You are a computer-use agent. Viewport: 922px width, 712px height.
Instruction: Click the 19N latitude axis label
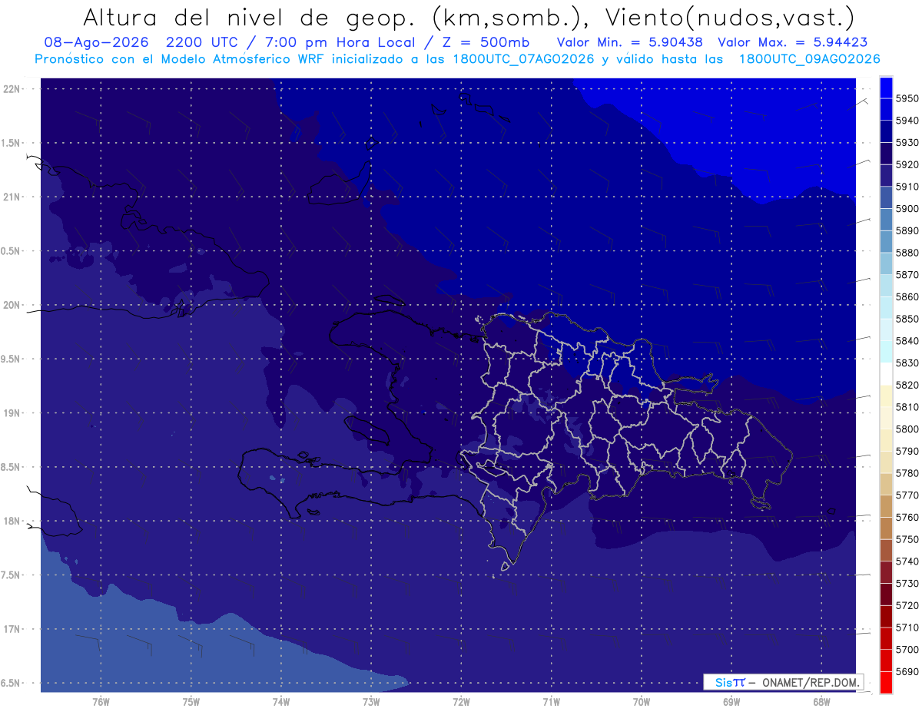(x=12, y=414)
